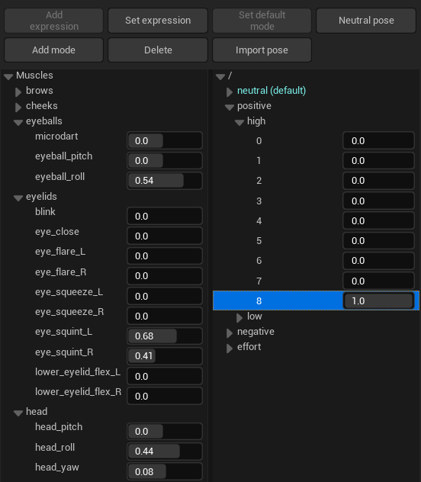Adjust the eye_squint_L slider value
Image resolution: width=421 pixels, height=482 pixels.
coord(165,336)
